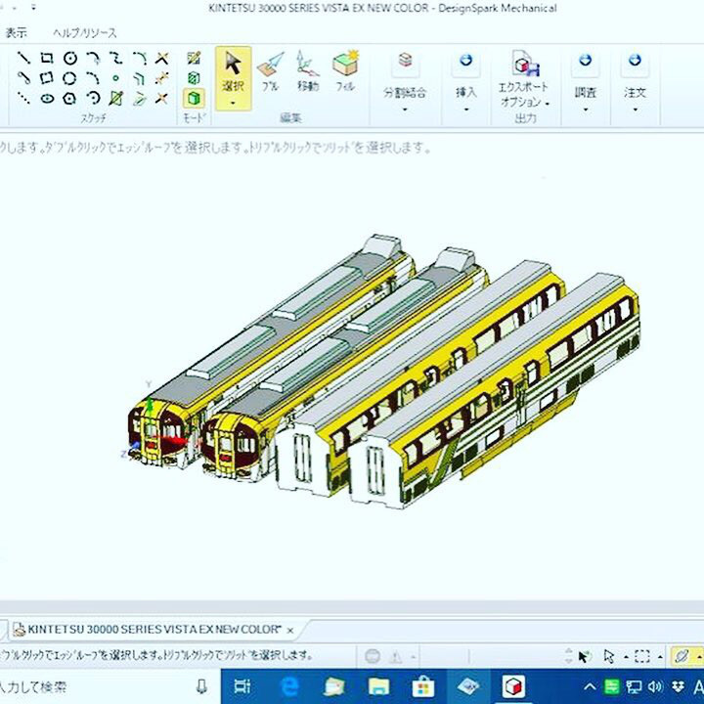Select the KINTETSU 30000 SERIES document tab
Screen dimensions: 704x704
[154, 630]
